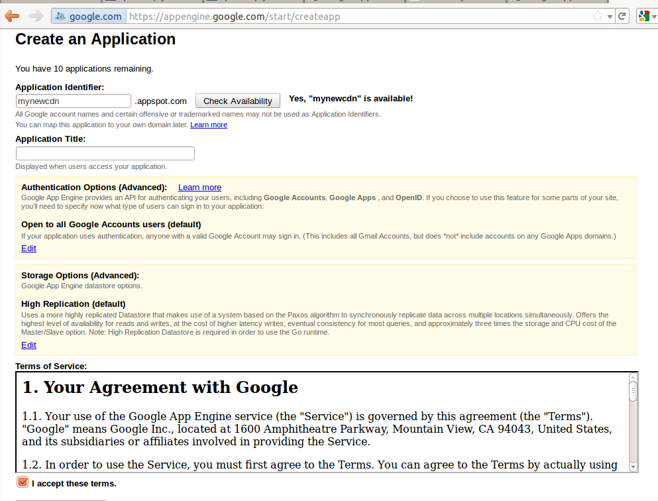Click 'Storage Options (Advanced):' heading

(80, 275)
